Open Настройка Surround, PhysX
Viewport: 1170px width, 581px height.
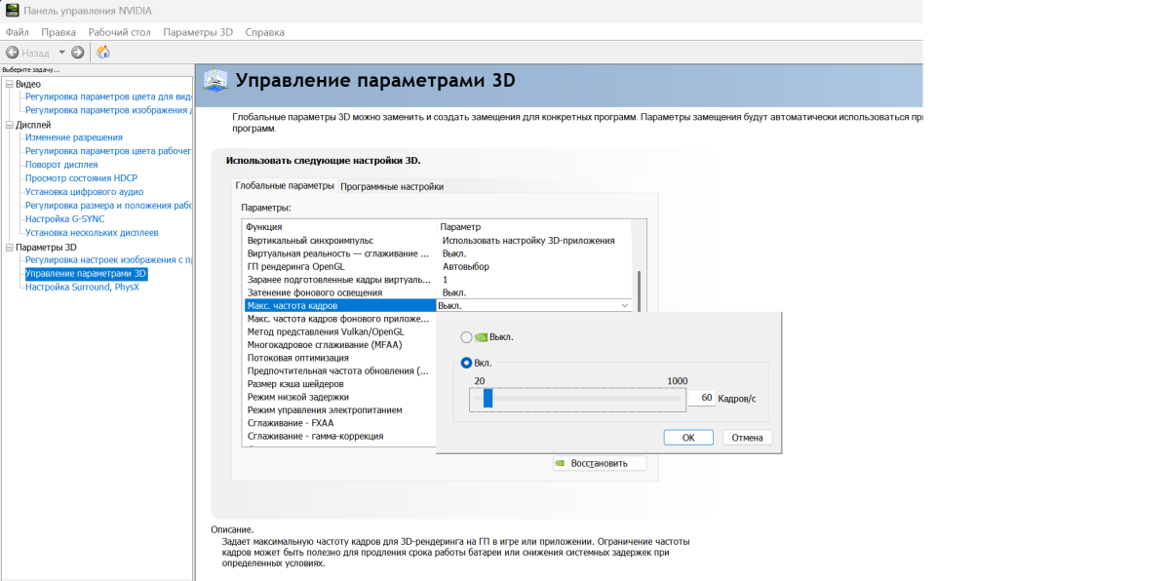point(82,288)
